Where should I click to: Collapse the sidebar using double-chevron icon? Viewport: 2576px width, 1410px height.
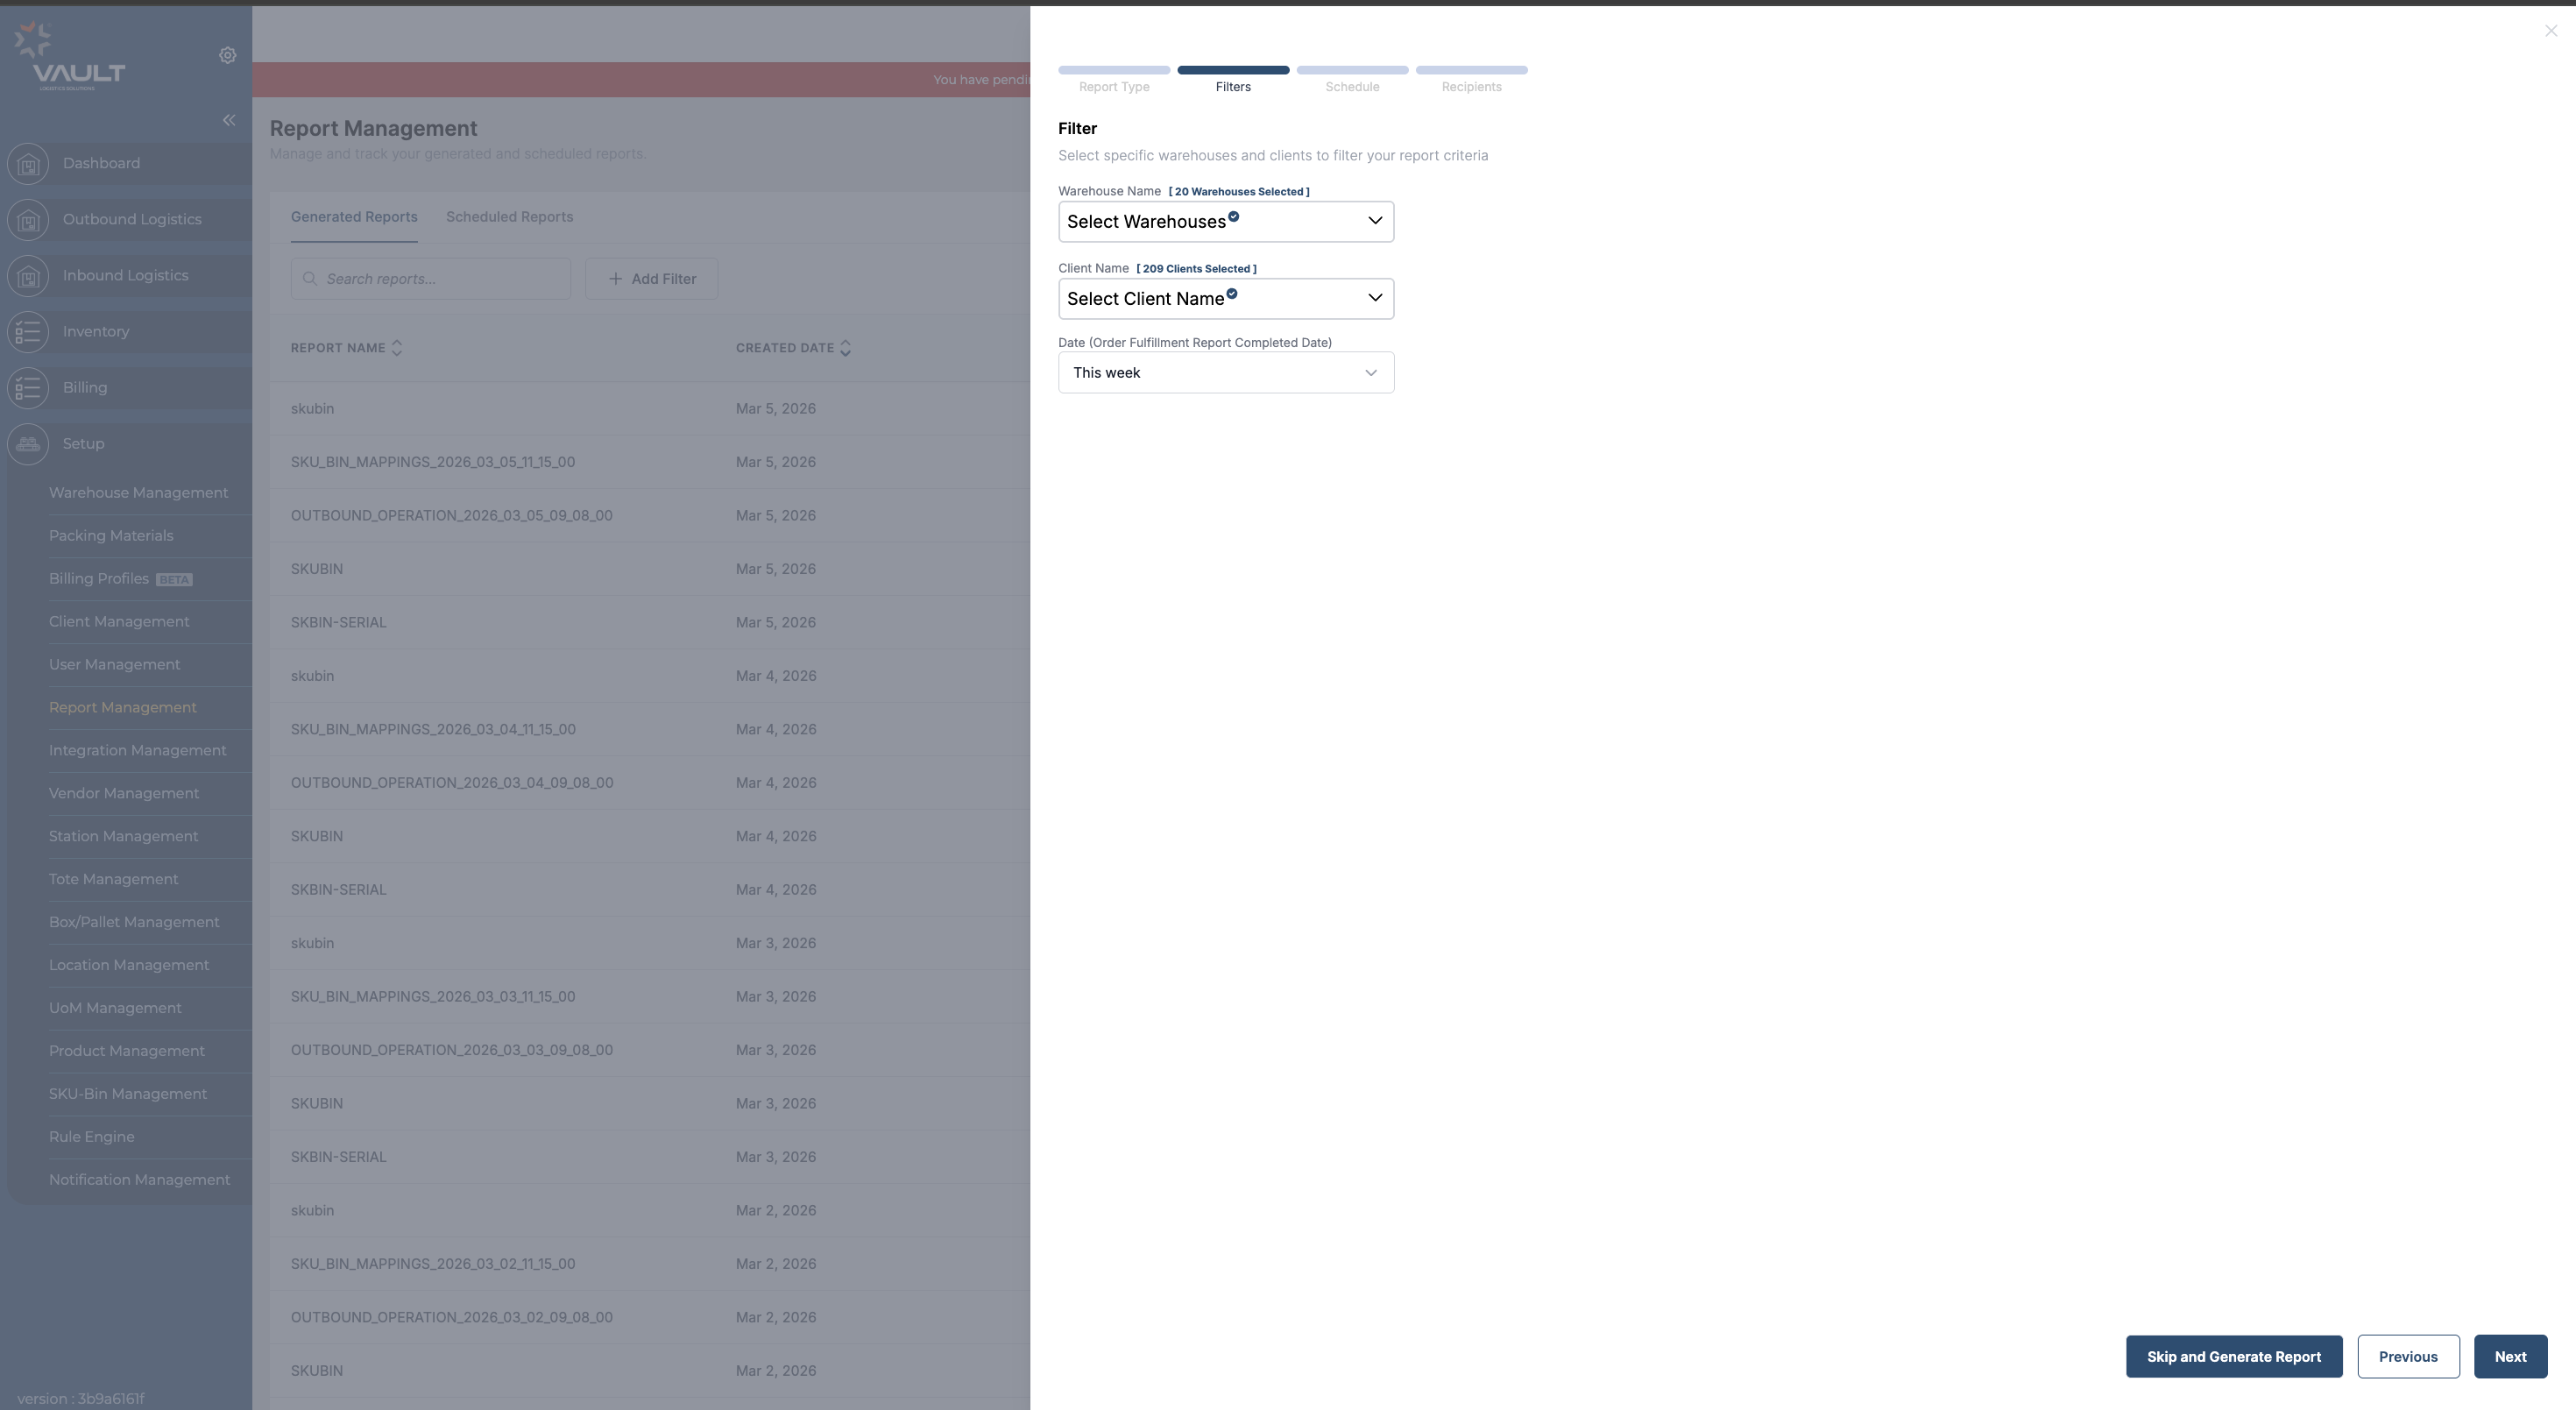[x=229, y=120]
